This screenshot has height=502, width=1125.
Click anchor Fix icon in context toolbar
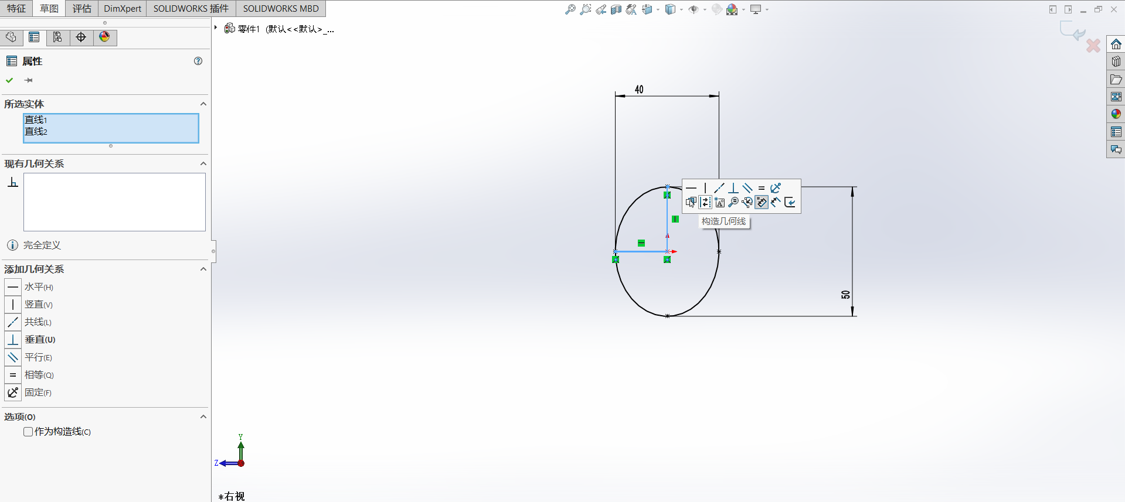click(x=776, y=188)
